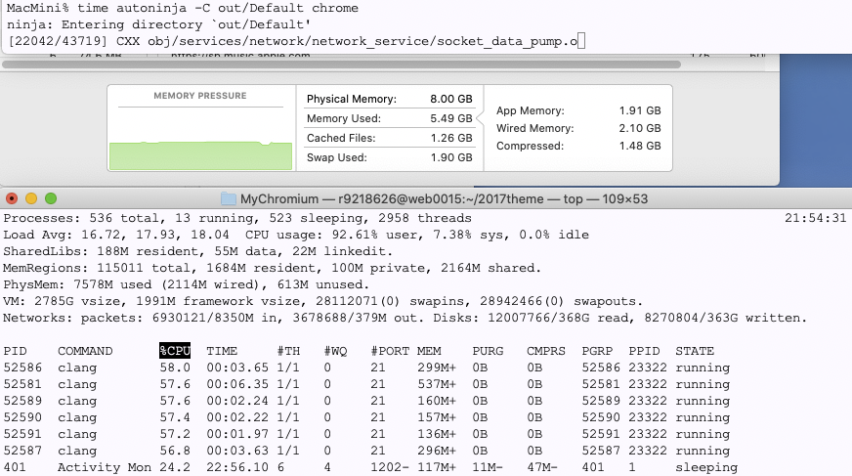This screenshot has height=476, width=852.
Task: Select the Cached Files row
Action: 389,138
